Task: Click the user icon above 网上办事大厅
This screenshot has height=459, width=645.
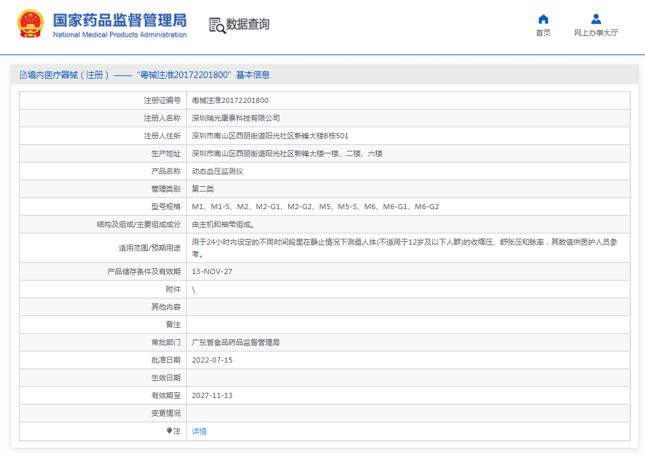Action: point(595,19)
